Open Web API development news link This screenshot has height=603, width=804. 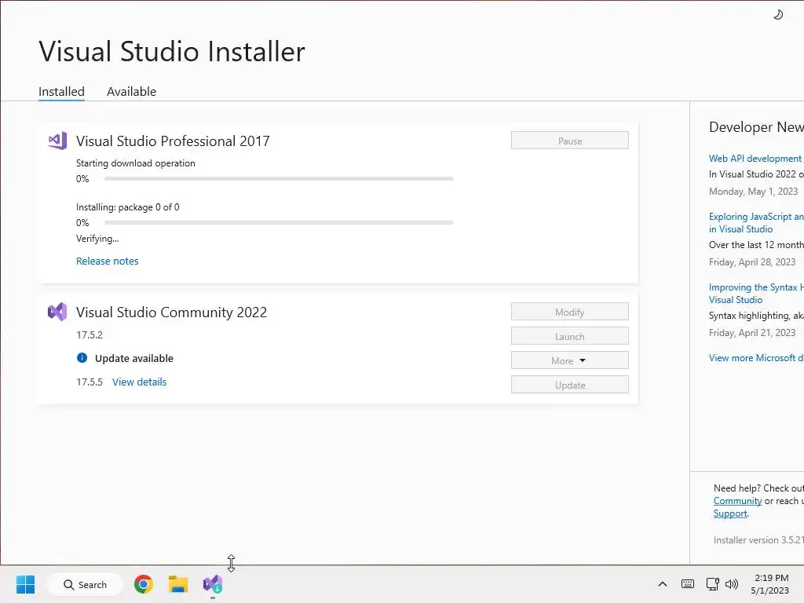point(756,159)
